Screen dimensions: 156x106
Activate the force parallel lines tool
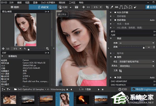(121, 7)
